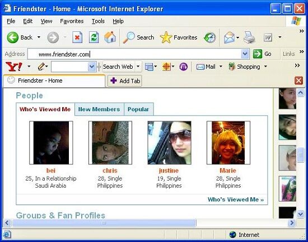Switch to Popular tab
Screen dimensions: 308x242
(x=138, y=109)
